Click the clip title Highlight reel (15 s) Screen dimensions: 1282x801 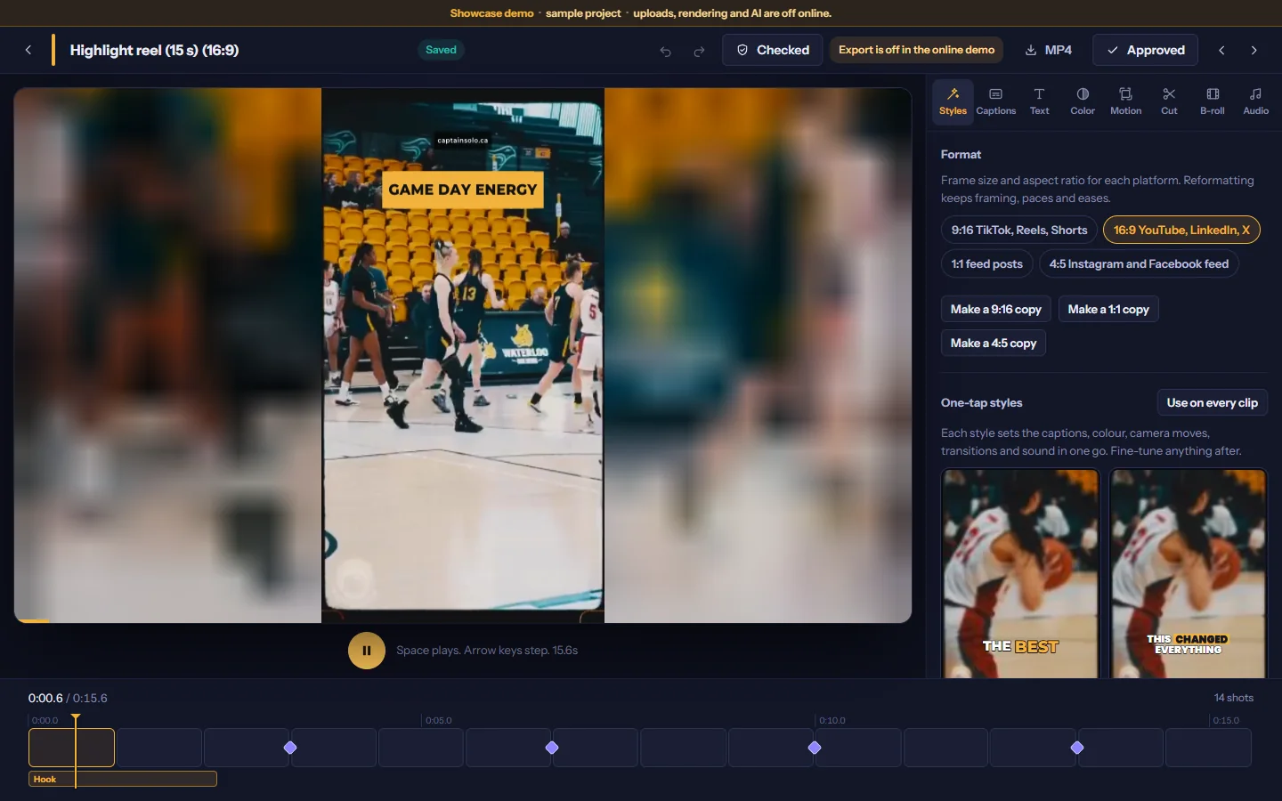pos(154,50)
